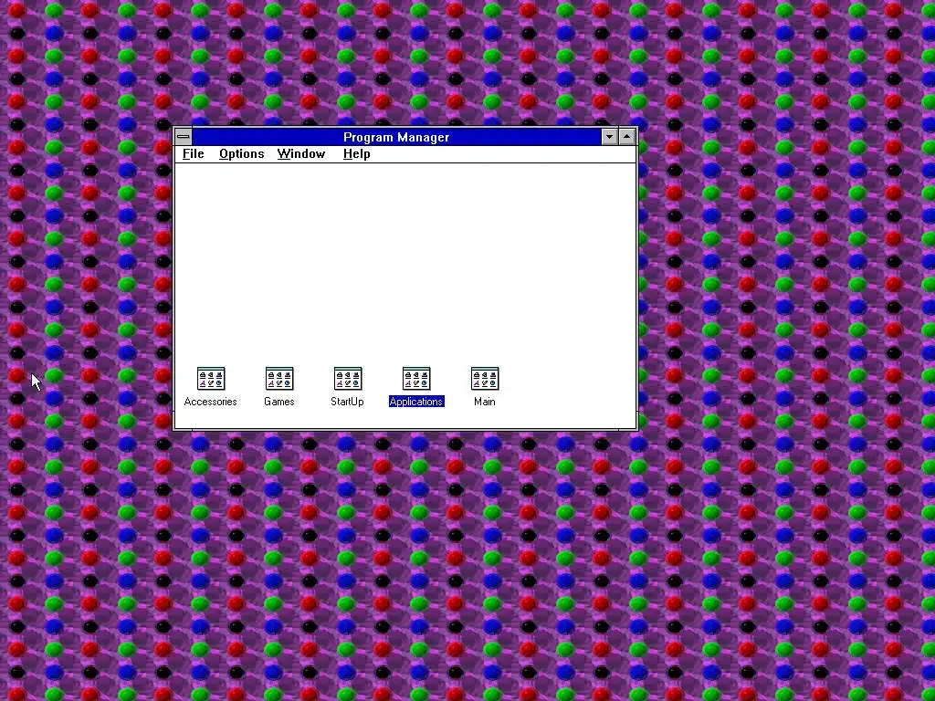The width and height of the screenshot is (935, 701).
Task: Select the Games program group icon
Action: [x=279, y=379]
